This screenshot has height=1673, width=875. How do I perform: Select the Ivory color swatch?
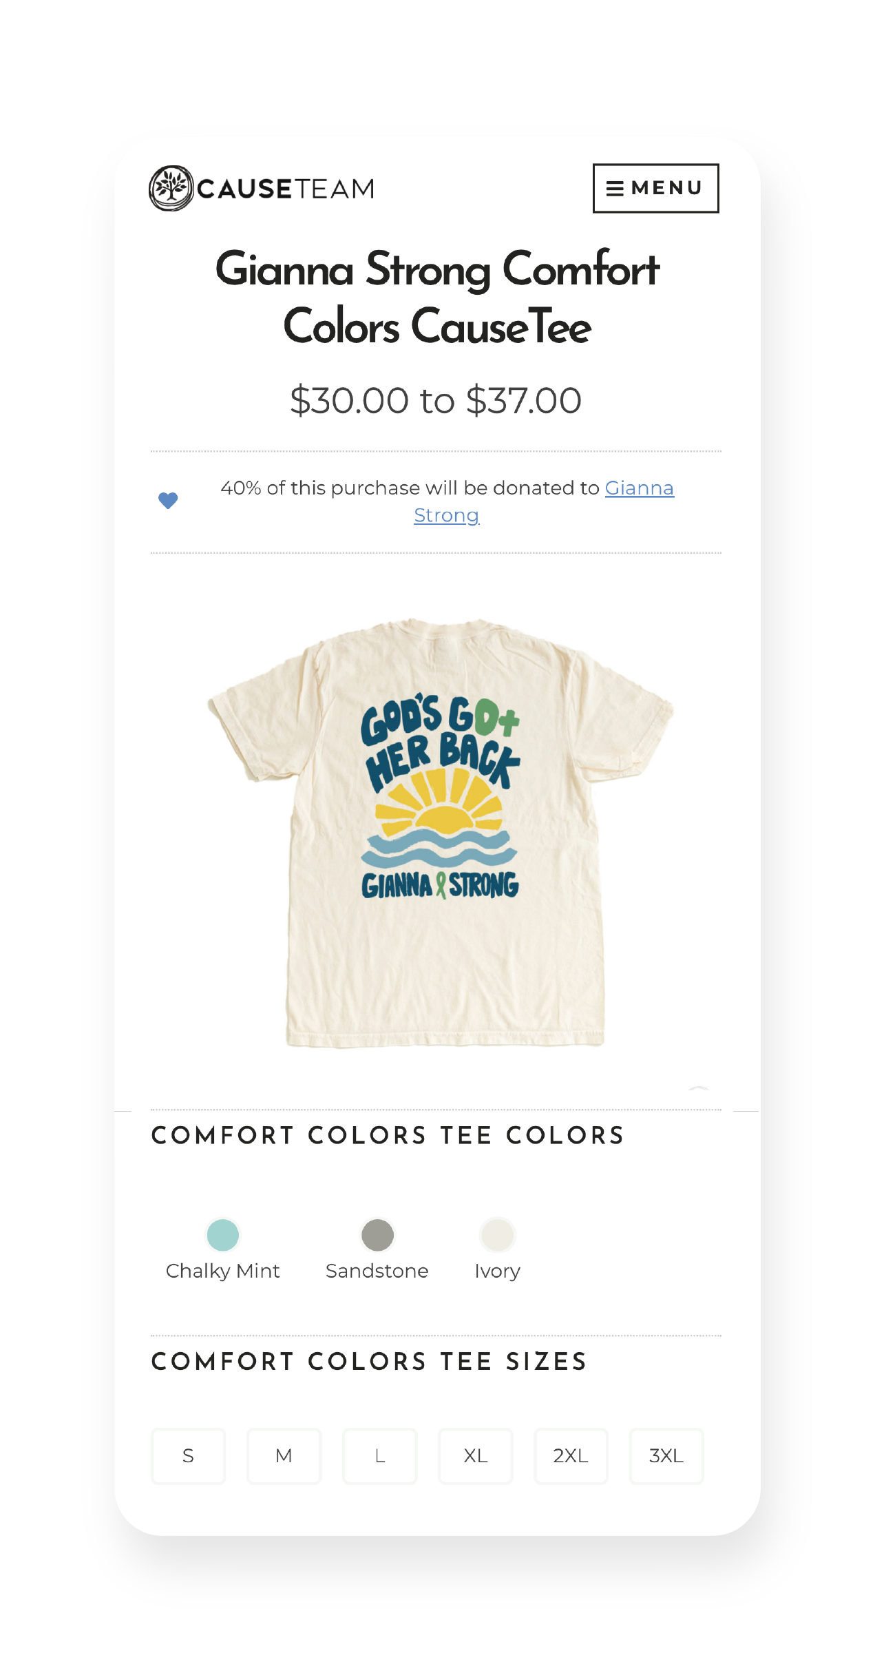(x=497, y=1234)
